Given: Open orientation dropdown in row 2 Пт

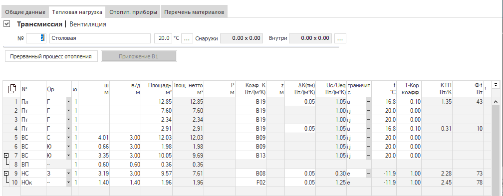Looking at the screenshot, I should pos(68,111).
